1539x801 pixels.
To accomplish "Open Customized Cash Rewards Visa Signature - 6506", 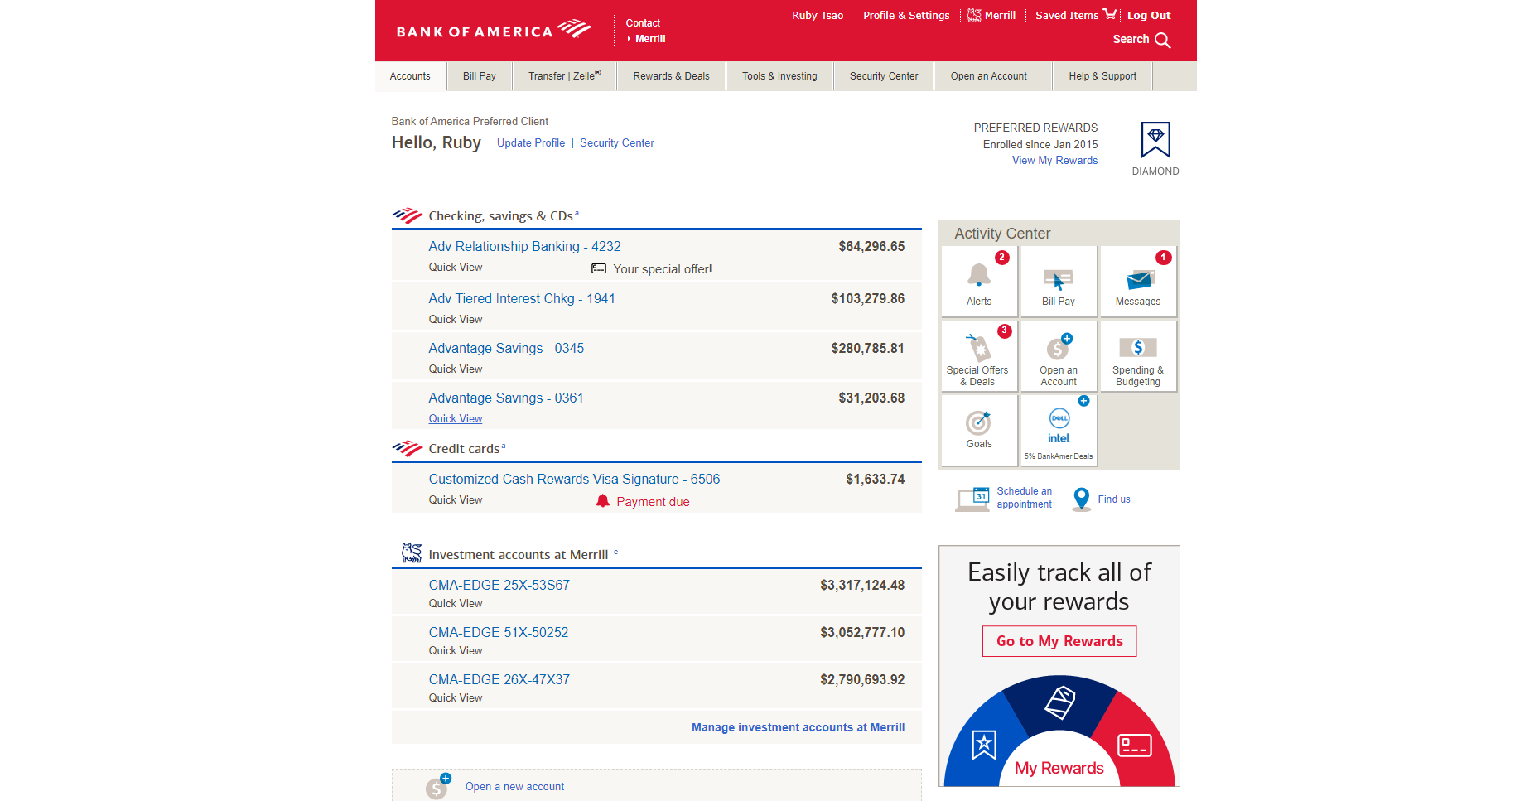I will click(x=574, y=480).
